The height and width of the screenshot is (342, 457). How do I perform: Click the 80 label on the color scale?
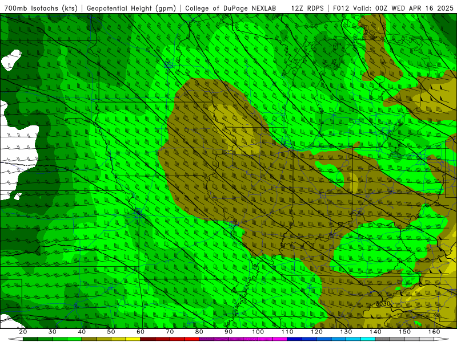tap(199, 332)
